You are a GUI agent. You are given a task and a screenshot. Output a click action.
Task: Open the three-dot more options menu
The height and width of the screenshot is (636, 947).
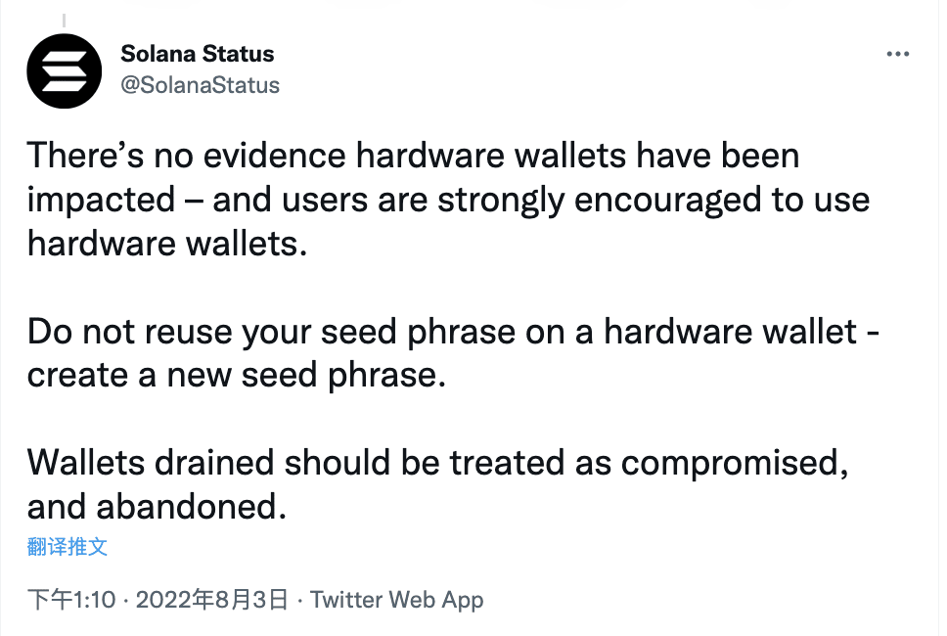[x=897, y=55]
